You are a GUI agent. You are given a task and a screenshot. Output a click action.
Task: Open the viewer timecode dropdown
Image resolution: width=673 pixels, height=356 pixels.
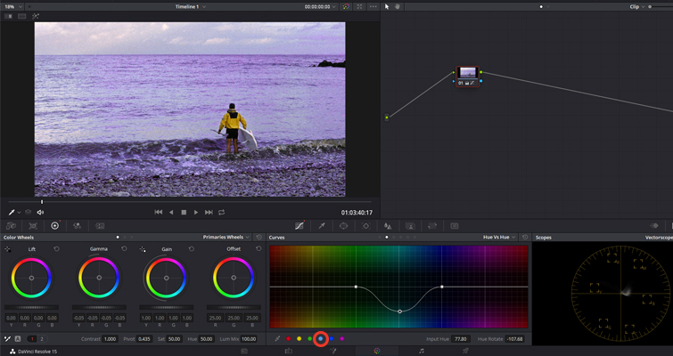point(321,7)
